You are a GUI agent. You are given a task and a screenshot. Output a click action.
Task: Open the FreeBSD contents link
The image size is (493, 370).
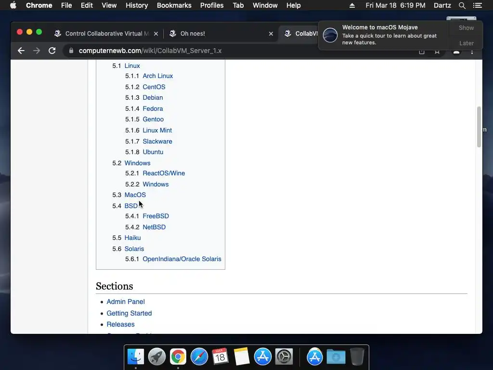click(x=156, y=216)
